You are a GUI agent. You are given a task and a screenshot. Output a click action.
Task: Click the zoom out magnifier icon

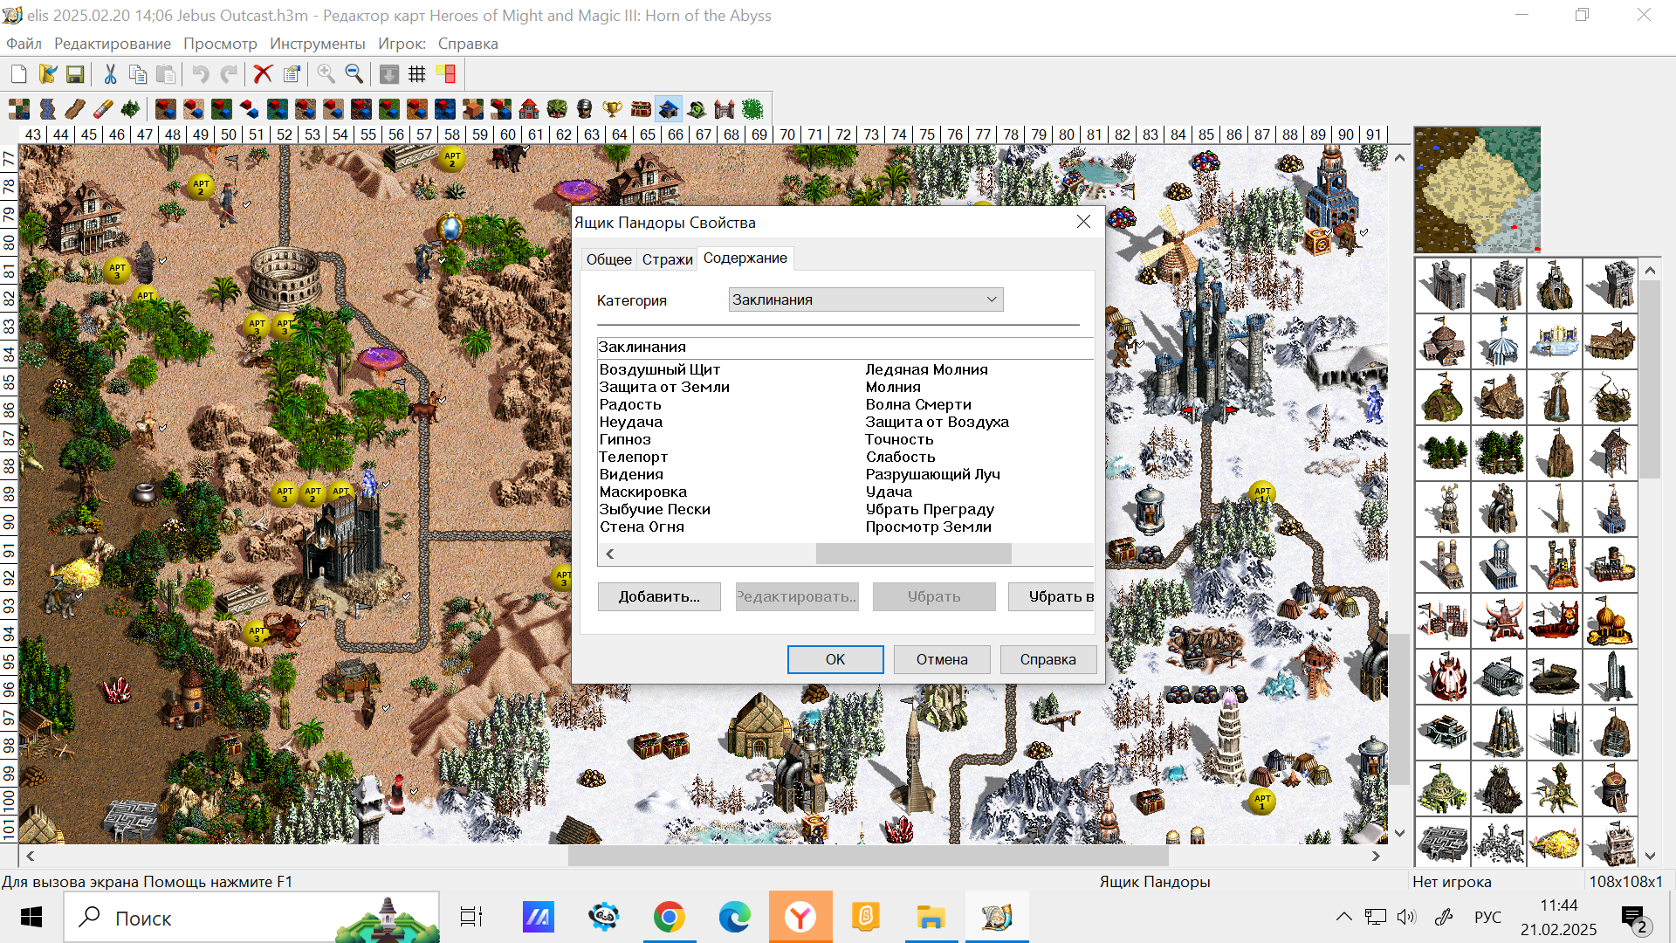[354, 74]
